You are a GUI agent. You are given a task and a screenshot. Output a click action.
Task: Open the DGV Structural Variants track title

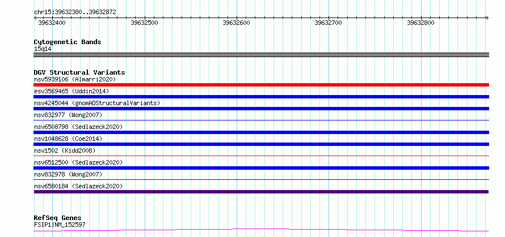pos(79,72)
